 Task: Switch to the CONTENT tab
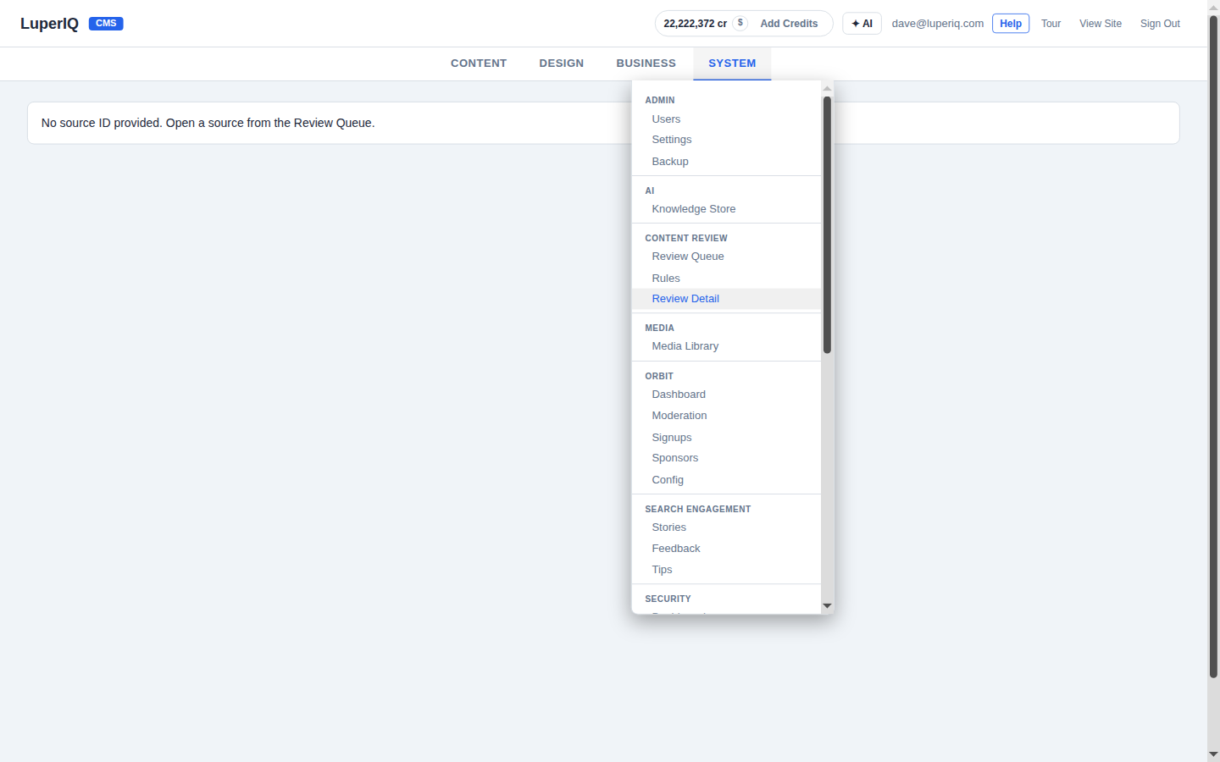(478, 63)
